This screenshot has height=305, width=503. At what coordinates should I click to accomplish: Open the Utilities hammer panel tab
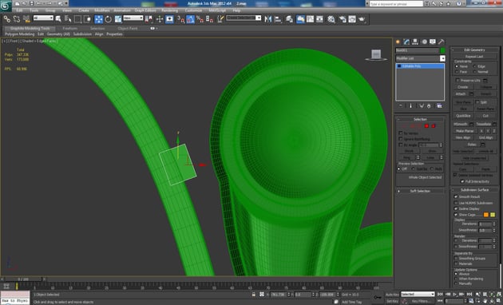[442, 42]
